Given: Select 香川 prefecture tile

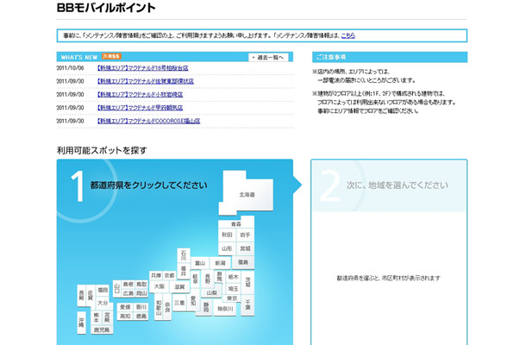Looking at the screenshot, I should [x=141, y=307].
